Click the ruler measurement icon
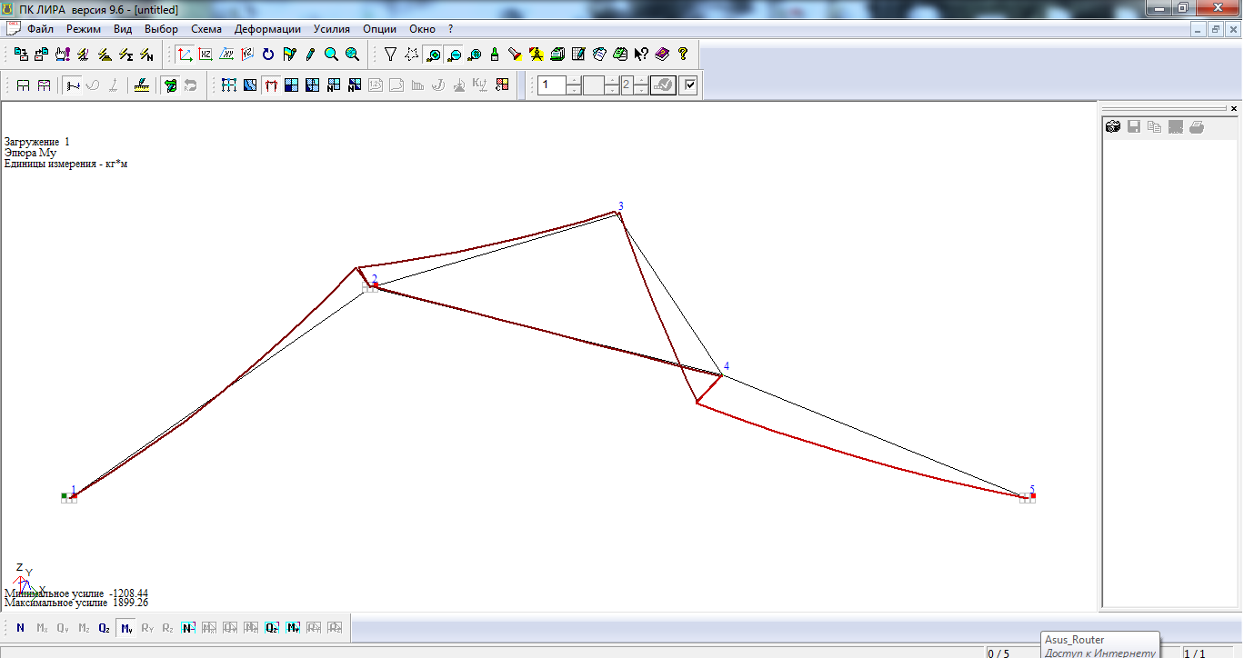The width and height of the screenshot is (1244, 658). 141,85
